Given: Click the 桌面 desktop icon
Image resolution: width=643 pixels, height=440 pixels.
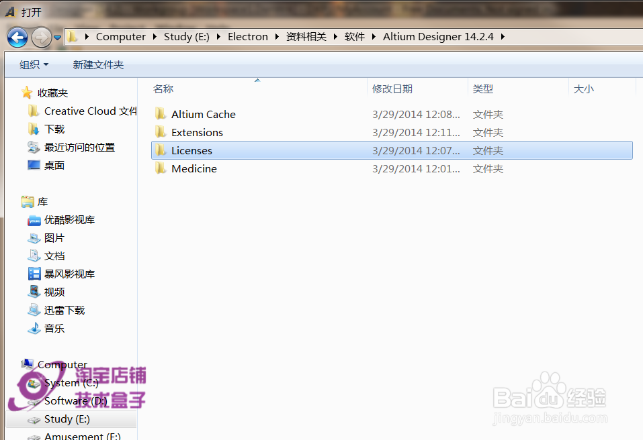Looking at the screenshot, I should point(34,165).
